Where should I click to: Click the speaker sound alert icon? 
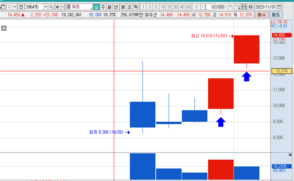[x=58, y=7]
